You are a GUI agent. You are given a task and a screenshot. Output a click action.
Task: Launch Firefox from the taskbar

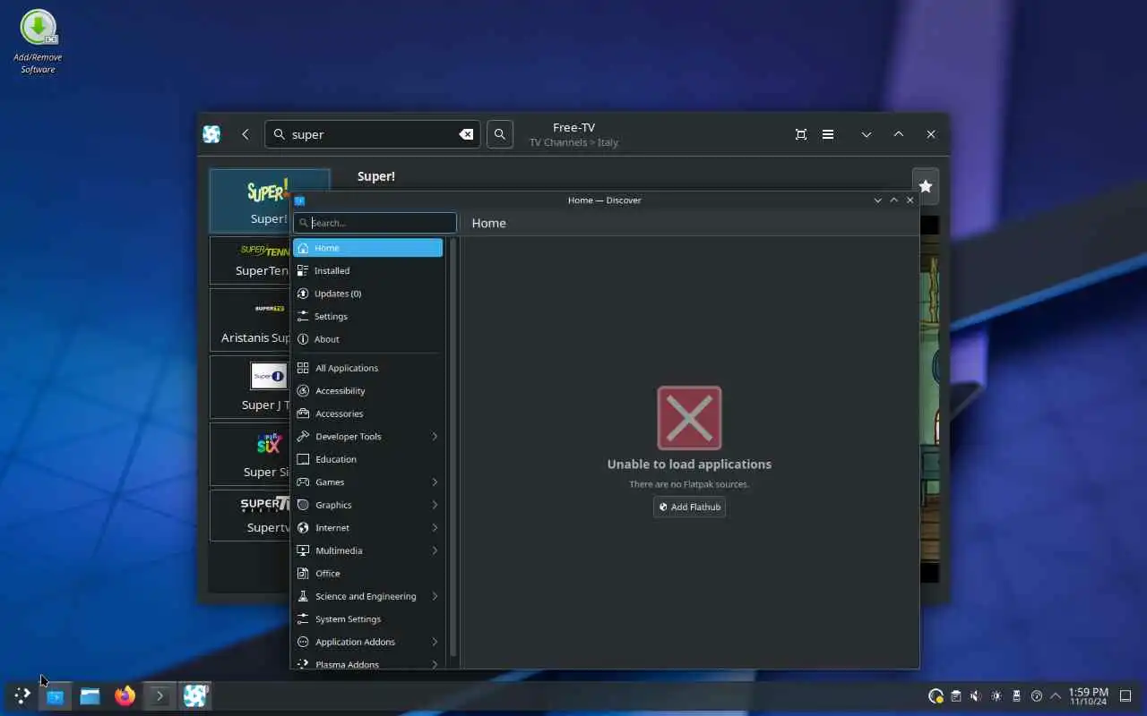125,695
